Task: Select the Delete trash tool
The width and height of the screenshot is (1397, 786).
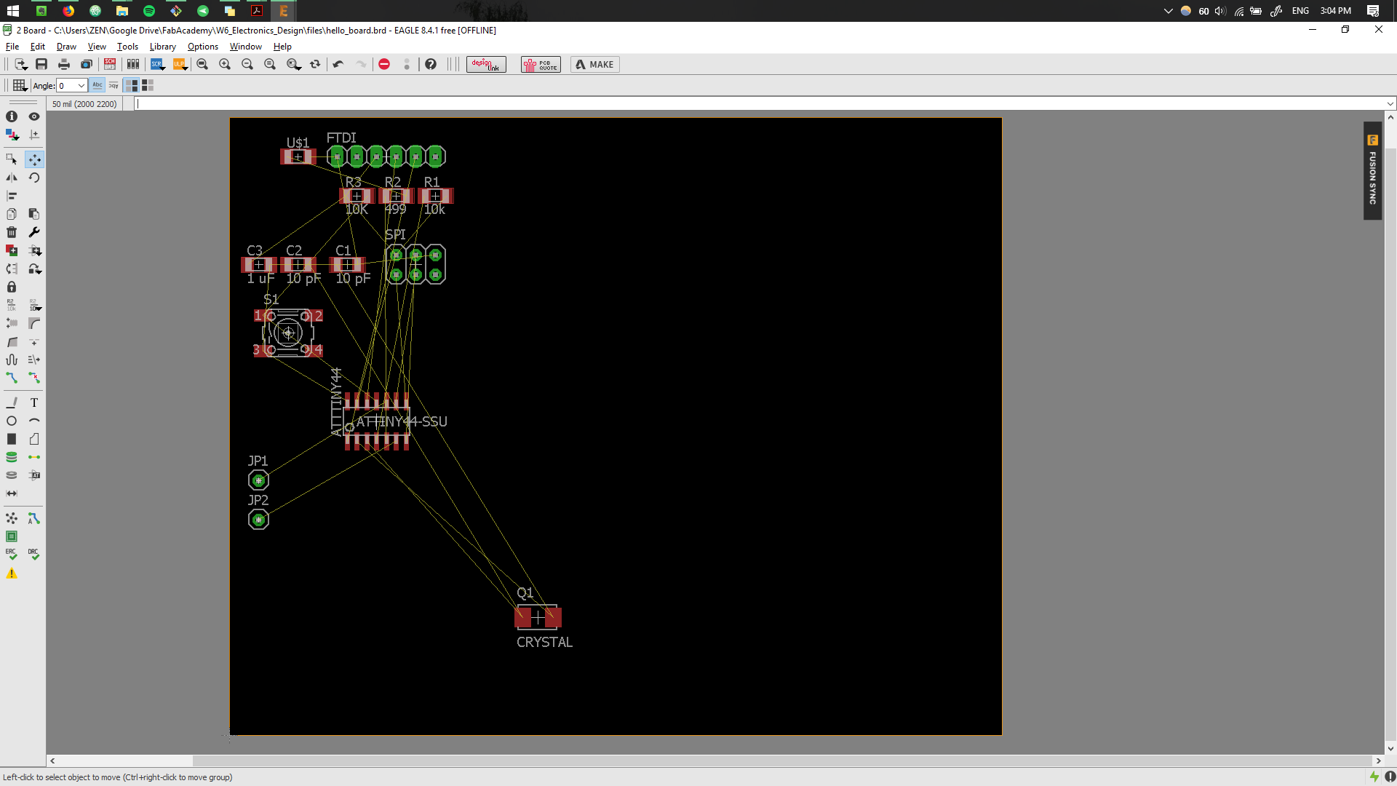Action: [x=12, y=232]
